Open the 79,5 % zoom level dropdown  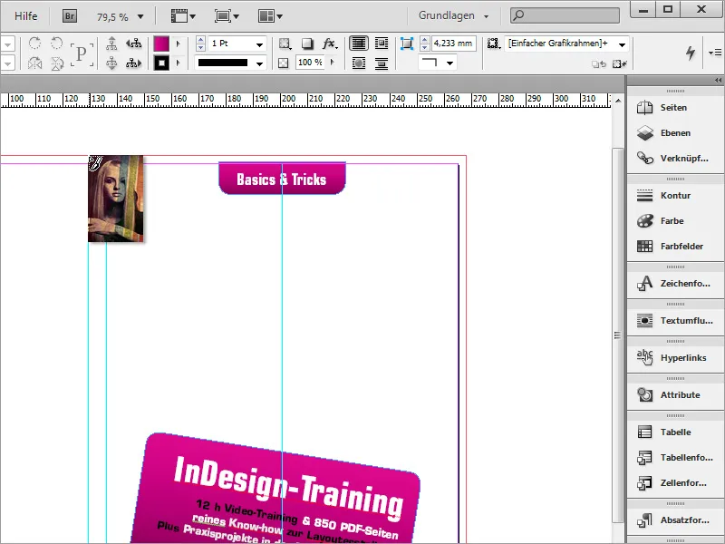(140, 16)
